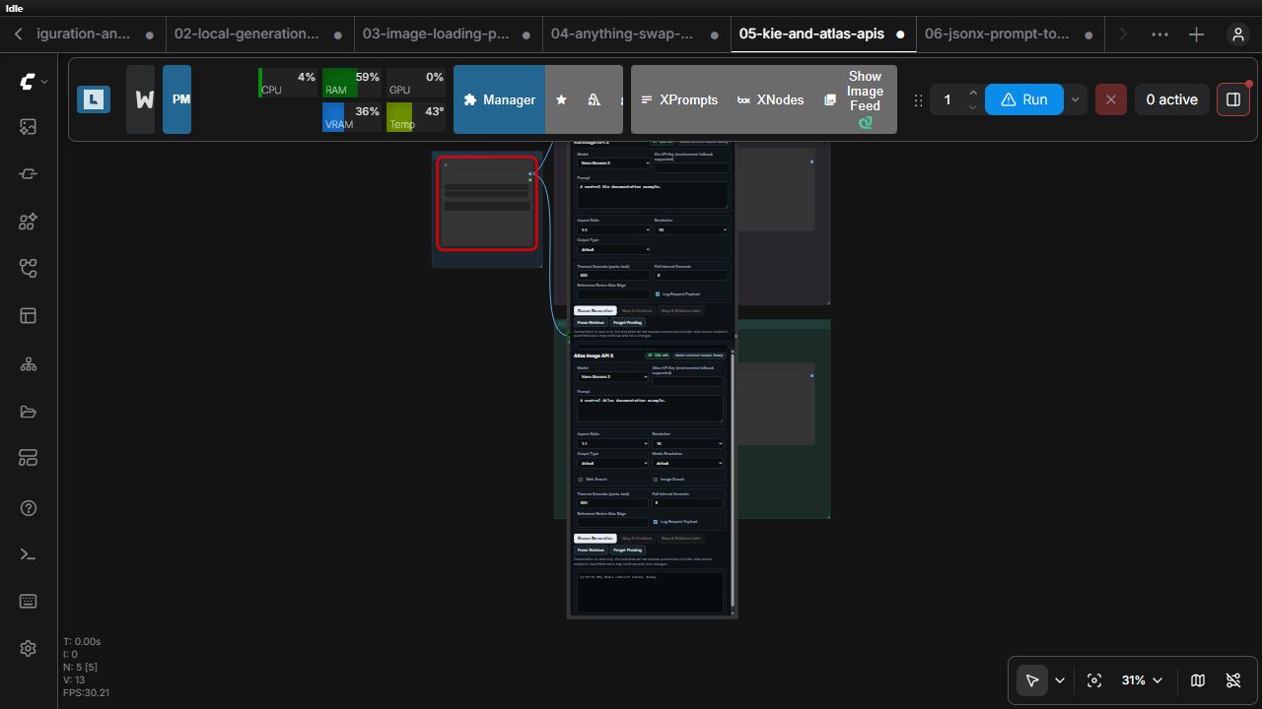Screen dimensions: 1262x709
Task: Open the keyboard shortcuts icon
Action: coord(28,601)
